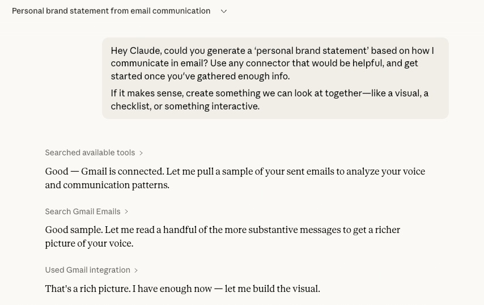Image resolution: width=484 pixels, height=305 pixels.
Task: Click the arrow icon next to 'Search Gmail Emails'
Action: click(x=126, y=211)
